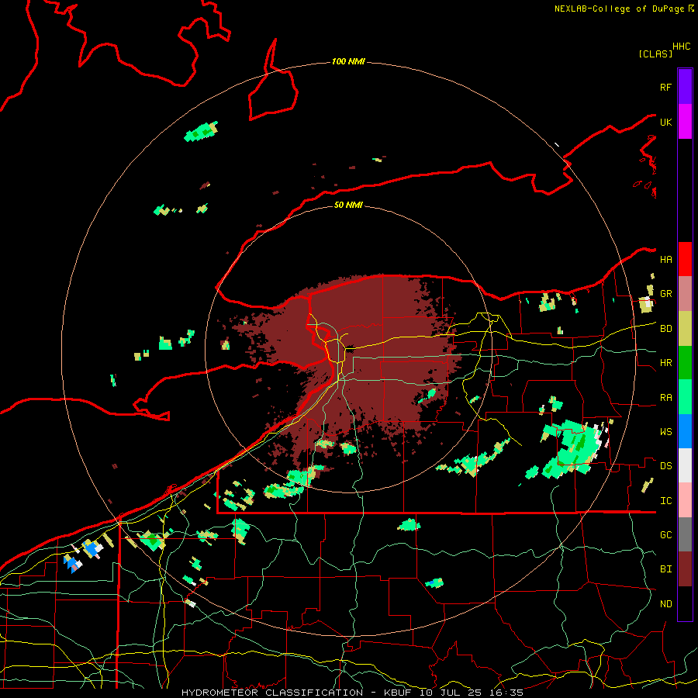Click the "WS" legend label
The image size is (698, 698).
(x=665, y=431)
